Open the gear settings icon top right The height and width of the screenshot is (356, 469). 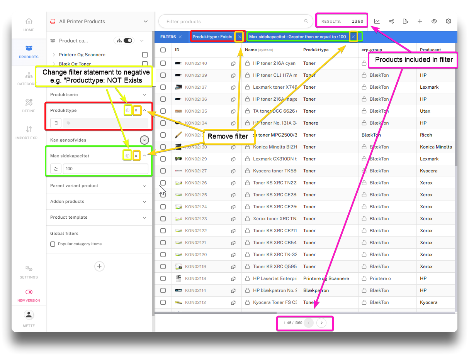(x=449, y=22)
